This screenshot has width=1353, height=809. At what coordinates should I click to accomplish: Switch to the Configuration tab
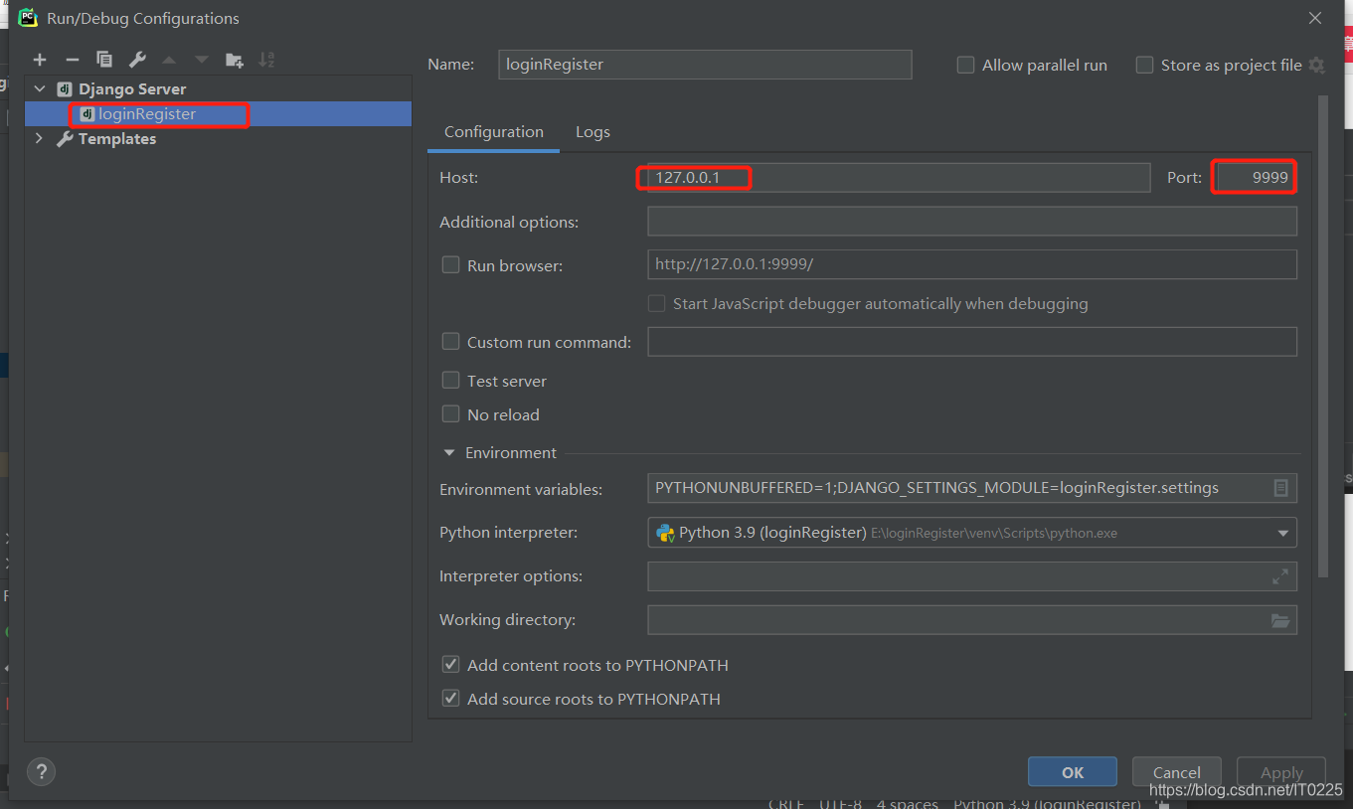click(x=494, y=131)
